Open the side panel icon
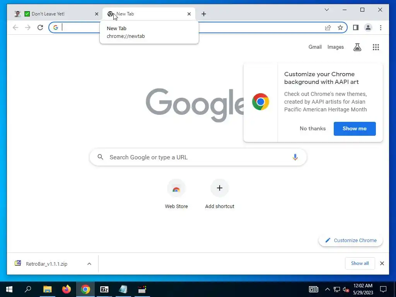Screen dimensions: 396x297 (x=356, y=27)
